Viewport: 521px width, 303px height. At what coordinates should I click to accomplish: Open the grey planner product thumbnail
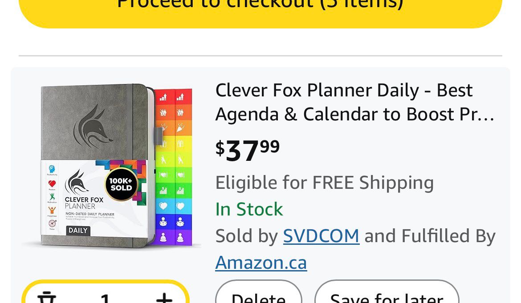[x=111, y=165]
